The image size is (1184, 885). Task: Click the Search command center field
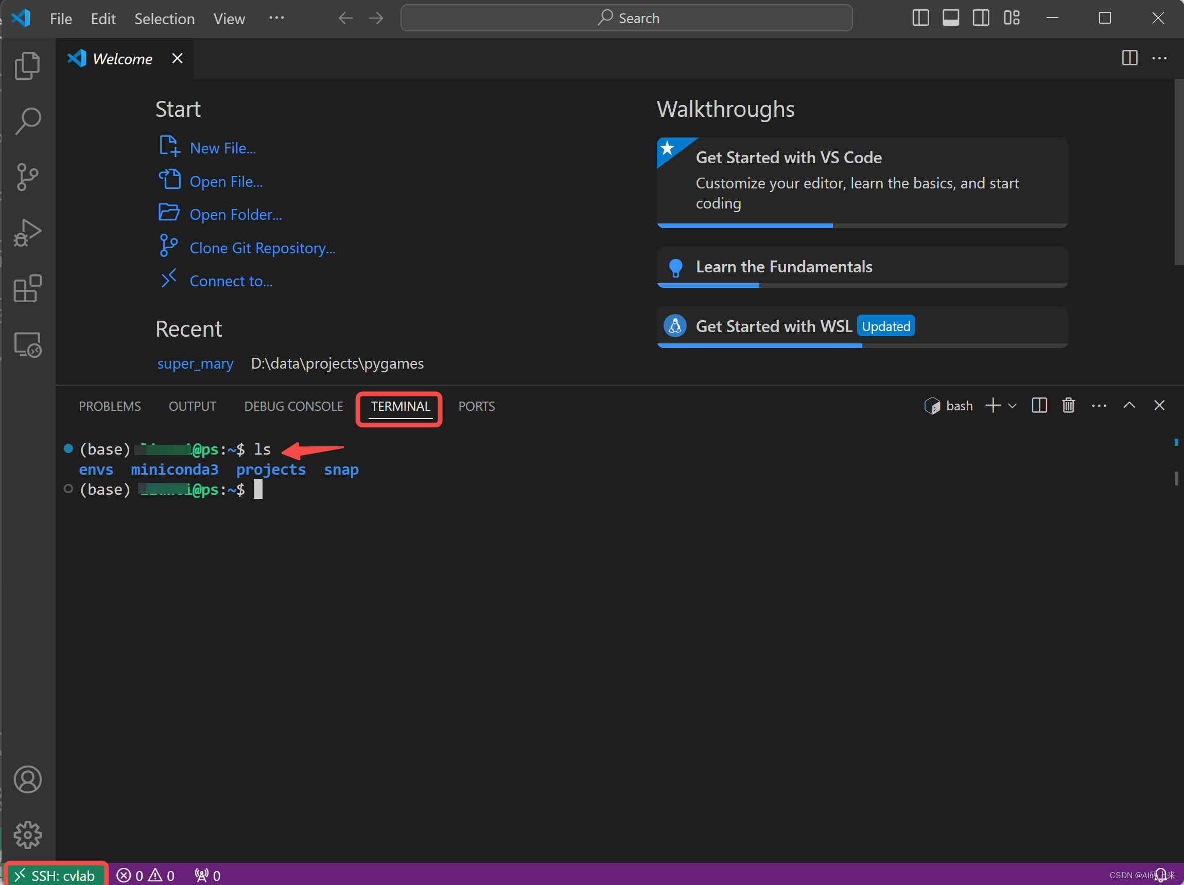(x=626, y=18)
